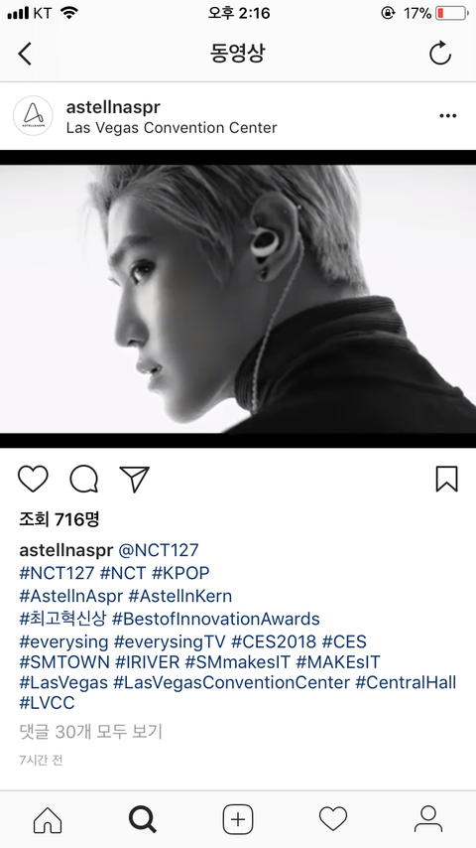Open comments with speech bubble icon
The image size is (476, 848).
[83, 479]
